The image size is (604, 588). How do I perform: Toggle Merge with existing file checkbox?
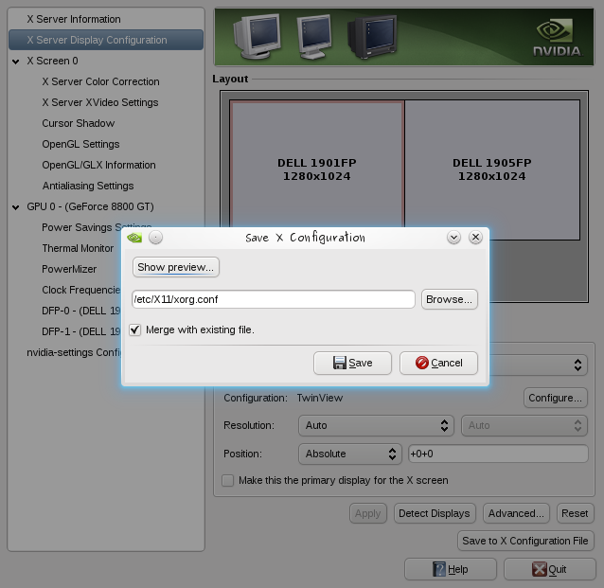click(135, 330)
